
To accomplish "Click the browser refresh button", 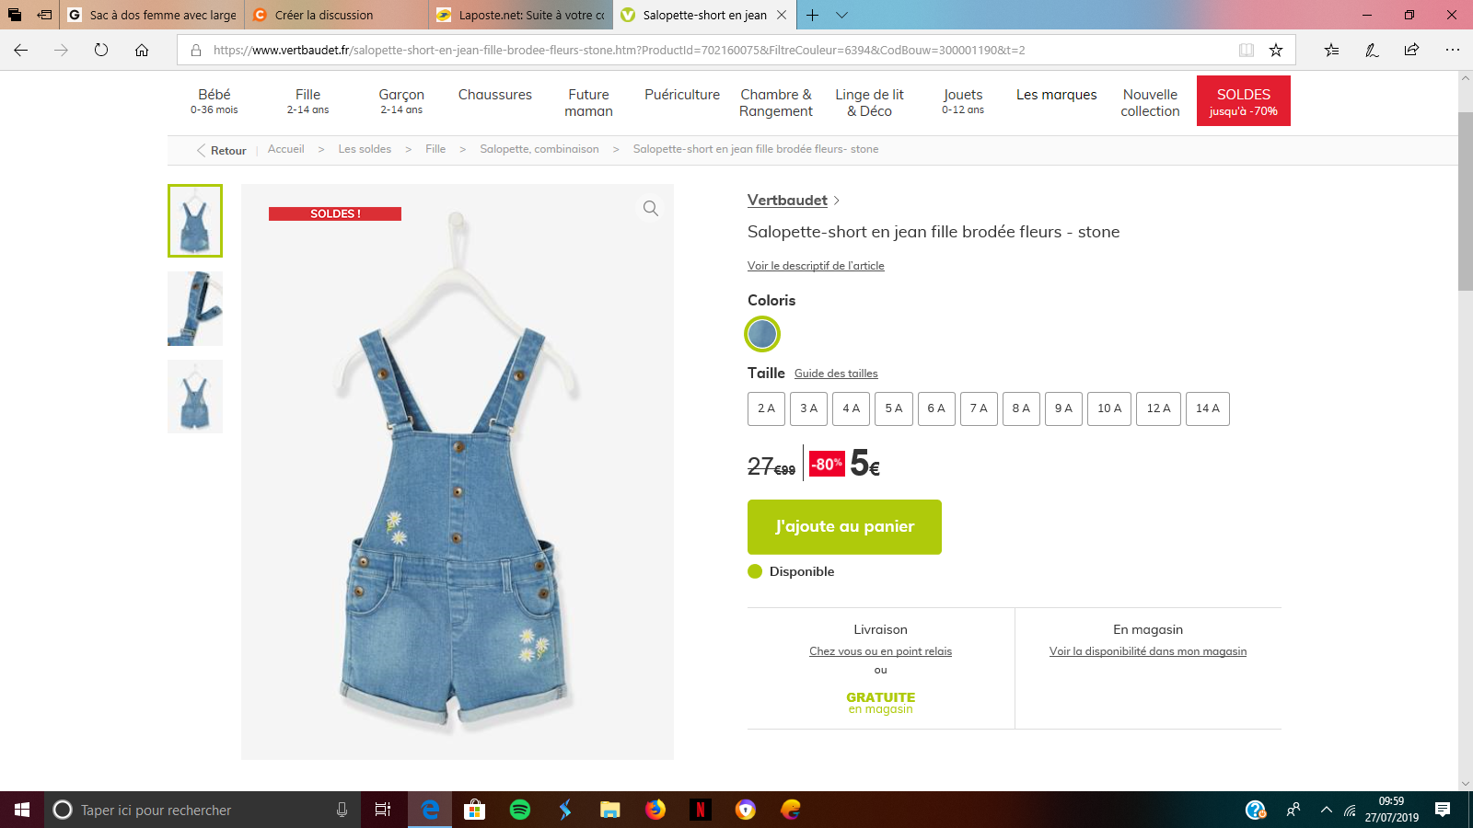I will [101, 51].
